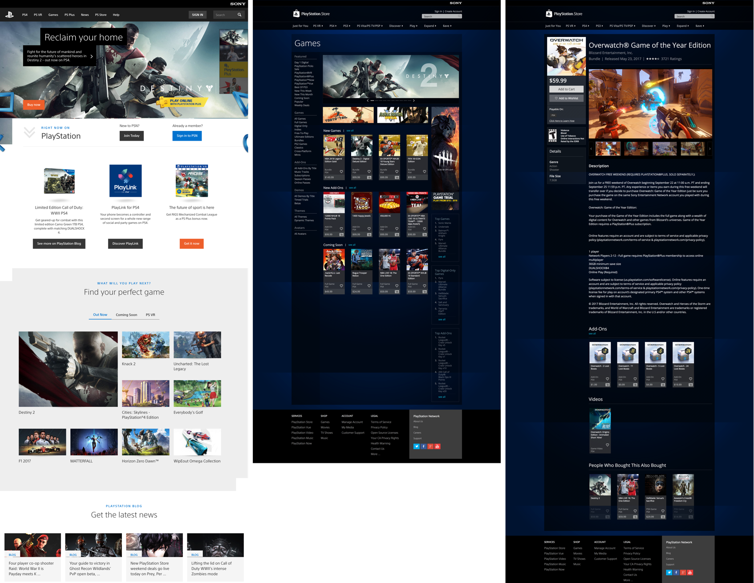
Task: Open the 'Click Here to Learn How' link
Action: click(x=562, y=121)
